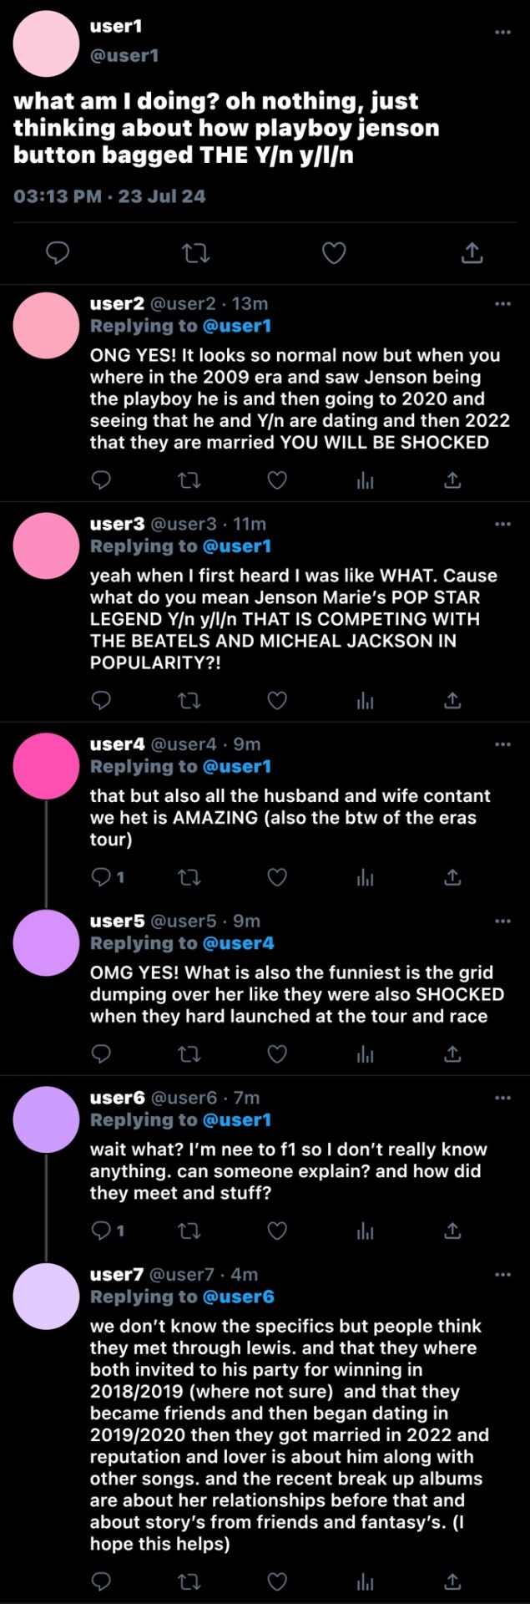Open more options on user6's reply
This screenshot has width=530, height=1604.
click(x=502, y=1098)
